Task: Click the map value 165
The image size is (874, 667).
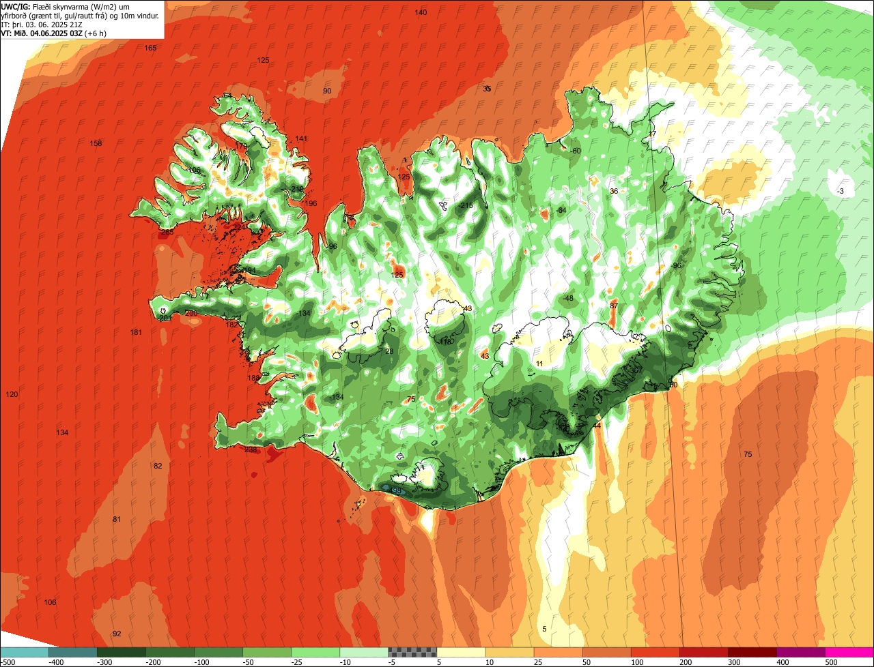Action: (151, 48)
